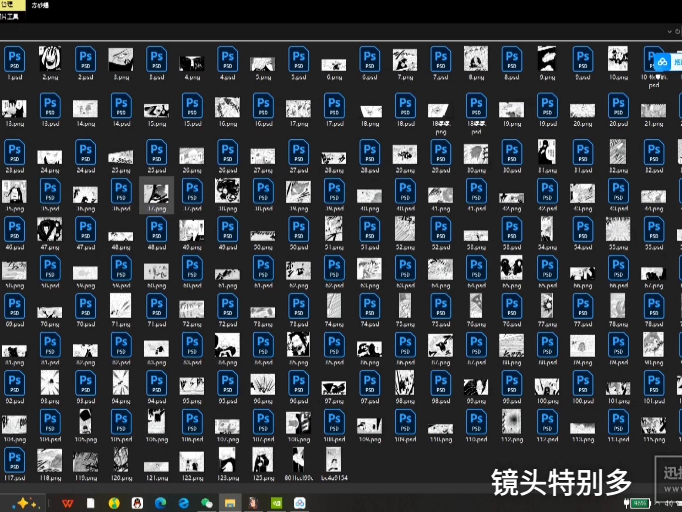Screen dimensions: 682x512
Task: Click the '71.png' file name label
Action: 121,324
